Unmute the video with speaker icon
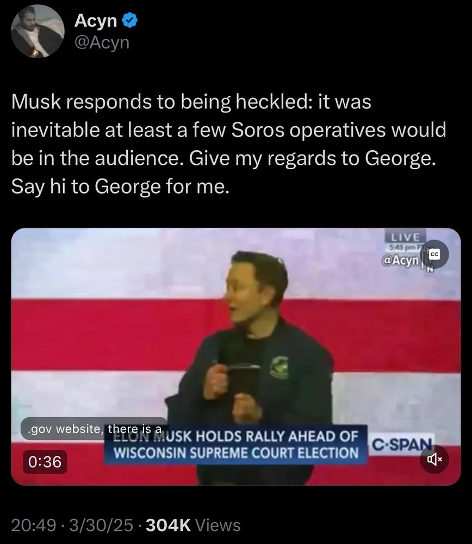 point(434,459)
